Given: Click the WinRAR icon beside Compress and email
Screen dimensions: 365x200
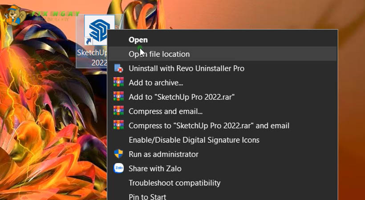Looking at the screenshot, I should 118,111.
